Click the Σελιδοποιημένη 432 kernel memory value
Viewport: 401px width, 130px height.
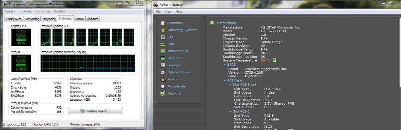[x=59, y=107]
